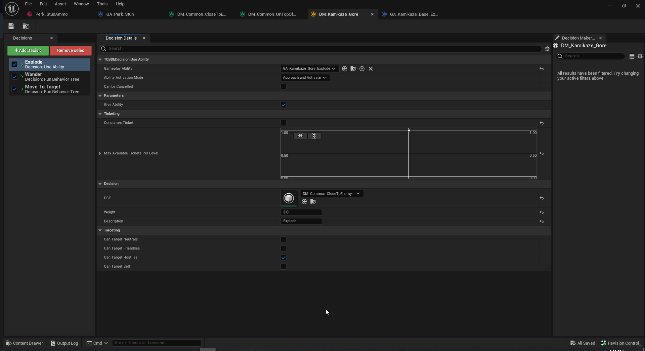
Task: Collapse the Ticketing section
Action: coord(100,114)
